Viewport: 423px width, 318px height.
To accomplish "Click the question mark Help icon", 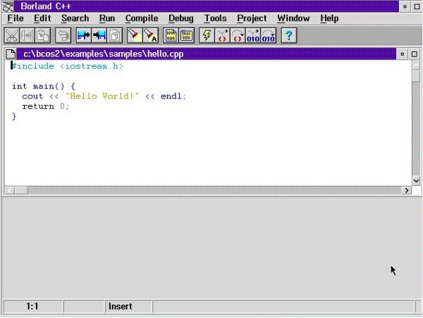I will pyautogui.click(x=289, y=36).
